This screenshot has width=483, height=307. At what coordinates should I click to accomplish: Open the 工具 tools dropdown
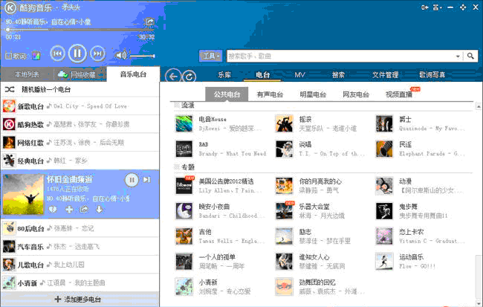click(x=210, y=56)
